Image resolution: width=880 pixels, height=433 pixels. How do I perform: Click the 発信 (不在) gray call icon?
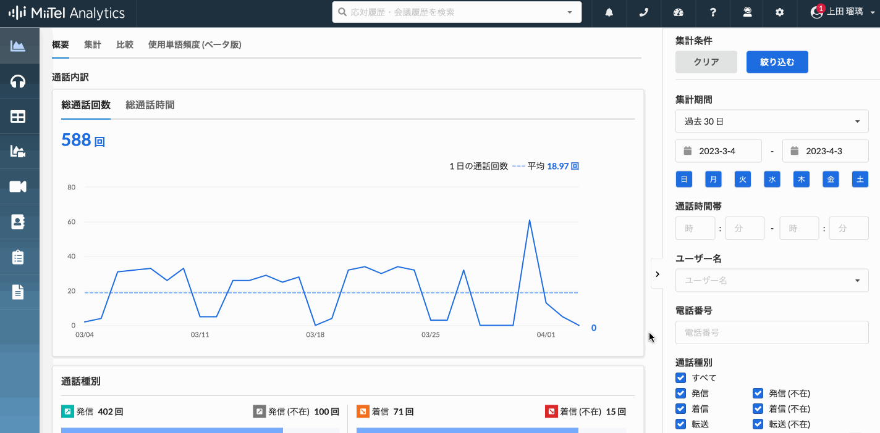tap(259, 411)
